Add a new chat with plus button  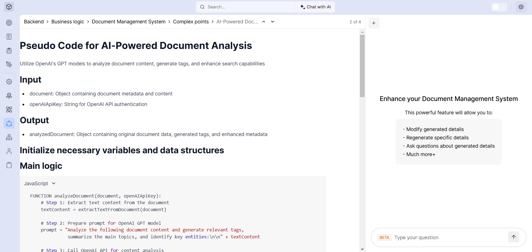(x=374, y=23)
